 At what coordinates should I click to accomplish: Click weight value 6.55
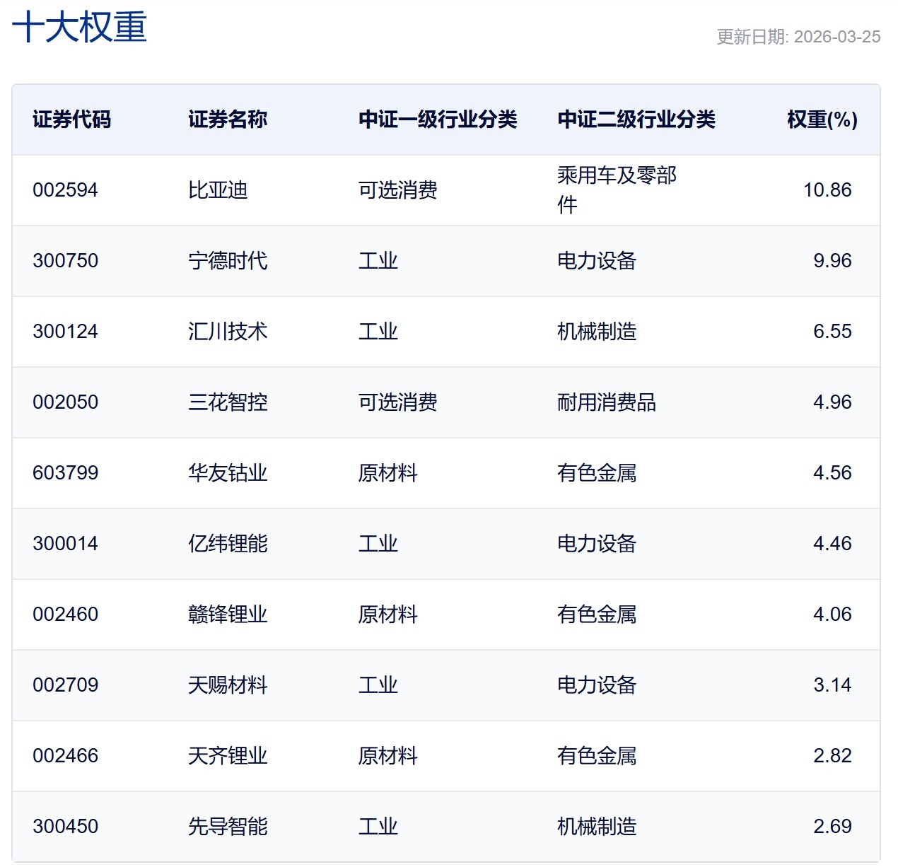(832, 332)
